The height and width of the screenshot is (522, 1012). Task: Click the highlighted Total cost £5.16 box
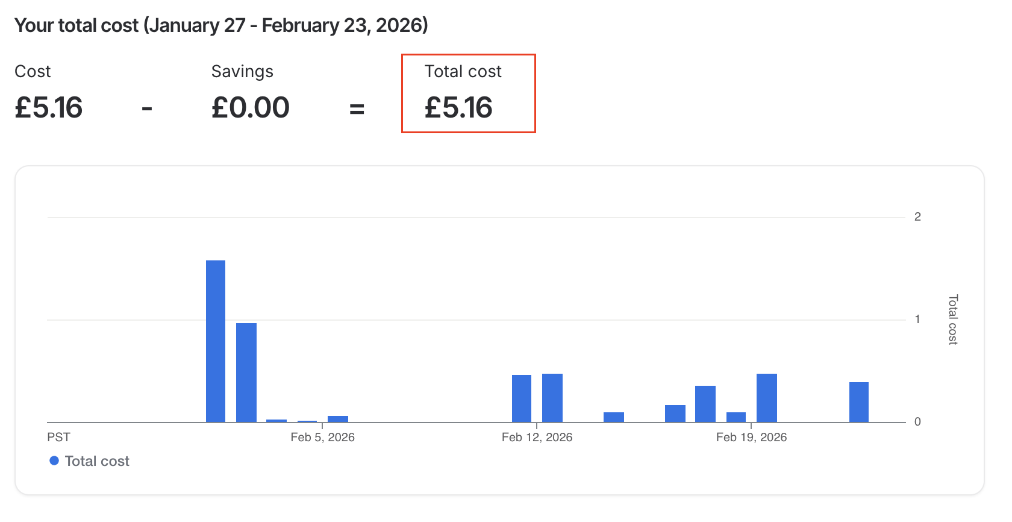[x=469, y=93]
